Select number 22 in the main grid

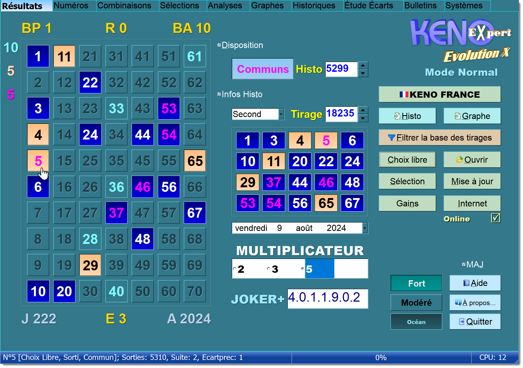click(x=90, y=82)
